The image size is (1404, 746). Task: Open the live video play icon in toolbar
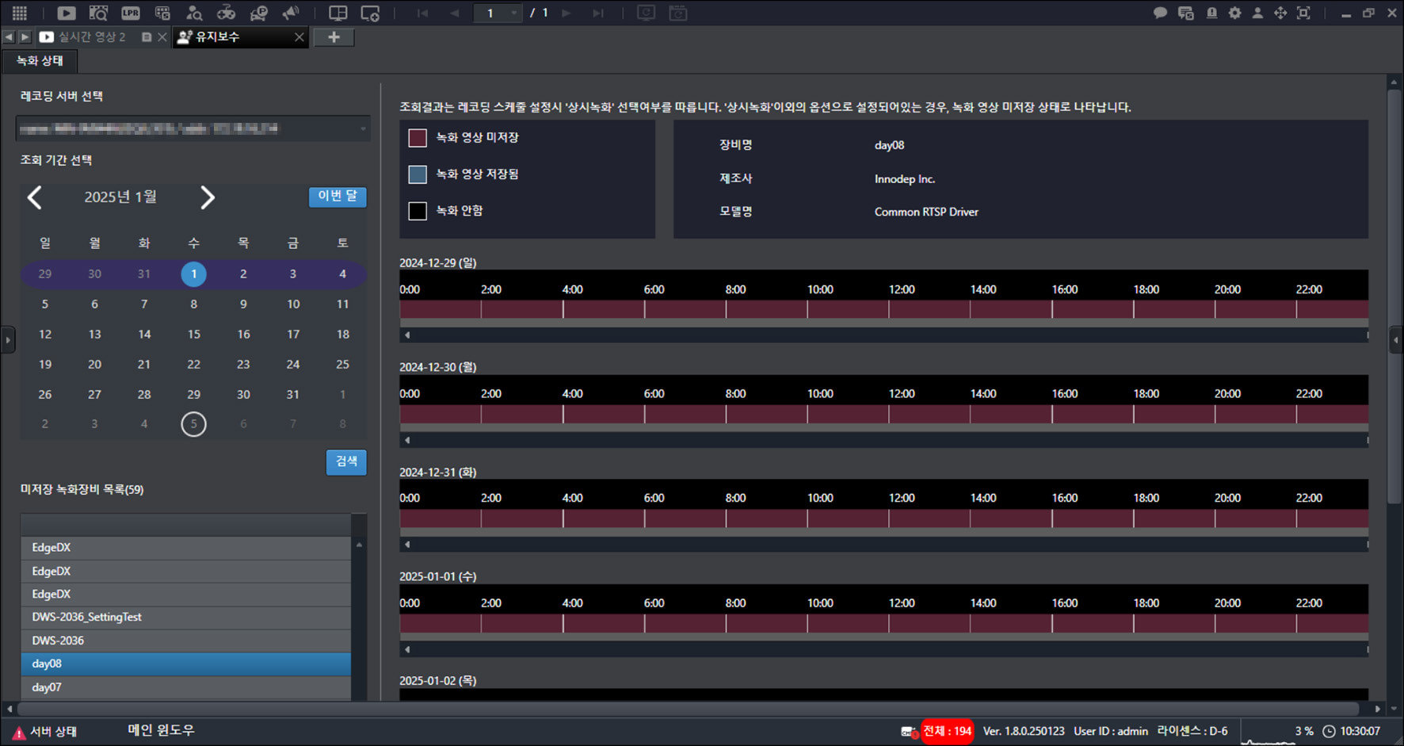point(67,13)
